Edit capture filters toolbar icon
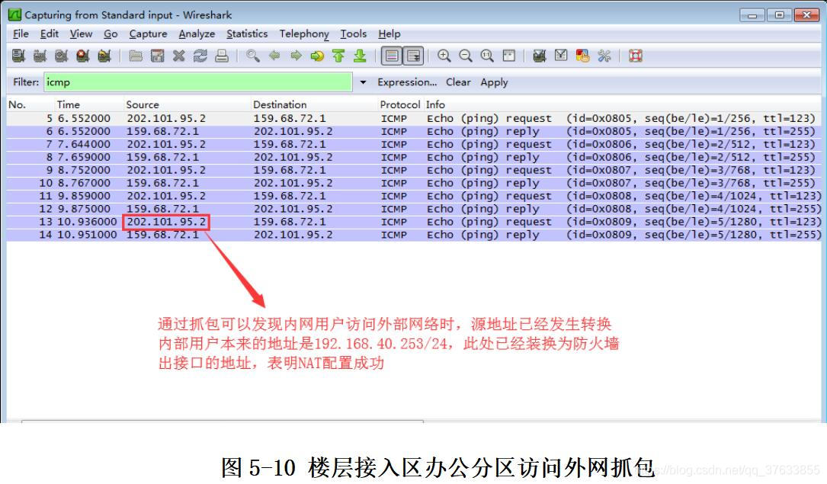This screenshot has height=484, width=827. coord(539,56)
